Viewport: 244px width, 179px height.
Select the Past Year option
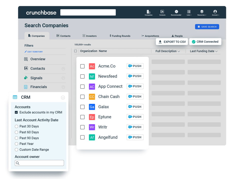point(16,144)
